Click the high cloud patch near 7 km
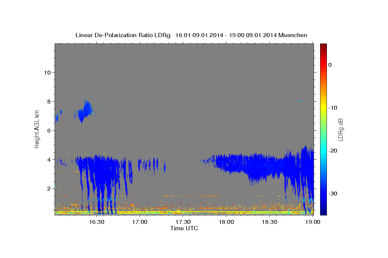The height and width of the screenshot is (258, 388). coord(85,111)
